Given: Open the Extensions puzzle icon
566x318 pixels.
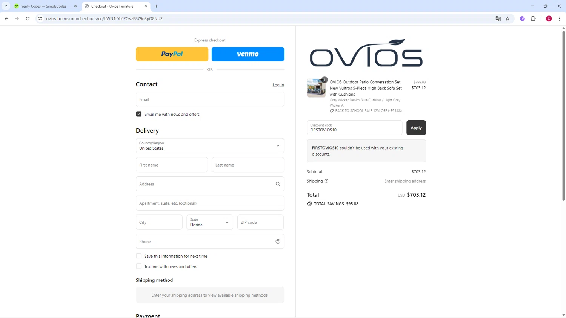Looking at the screenshot, I should coord(533,18).
